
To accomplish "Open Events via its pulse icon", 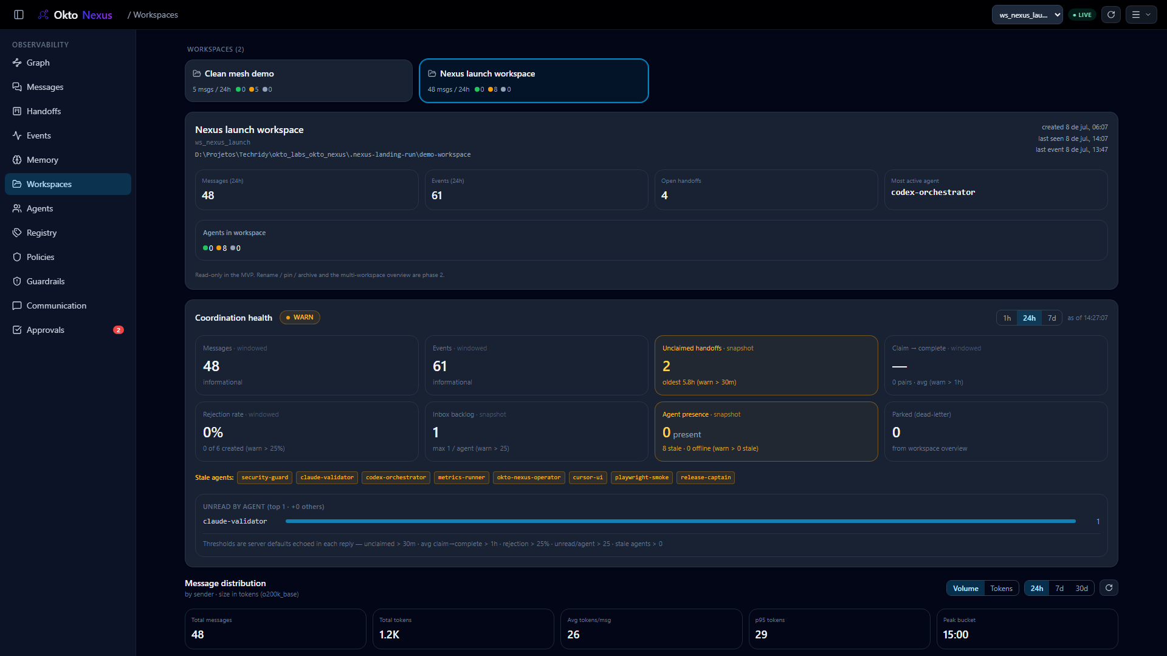I will [x=17, y=135].
